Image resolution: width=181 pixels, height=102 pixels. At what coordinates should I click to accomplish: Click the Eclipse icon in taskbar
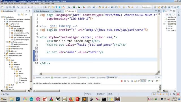point(117,99)
